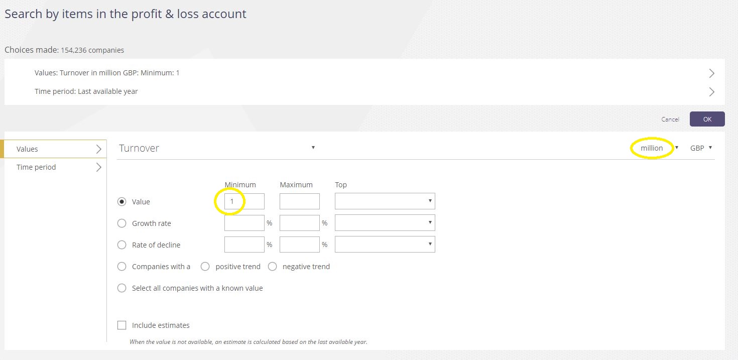Select the Growth rate radio option
The width and height of the screenshot is (738, 360).
coord(121,223)
